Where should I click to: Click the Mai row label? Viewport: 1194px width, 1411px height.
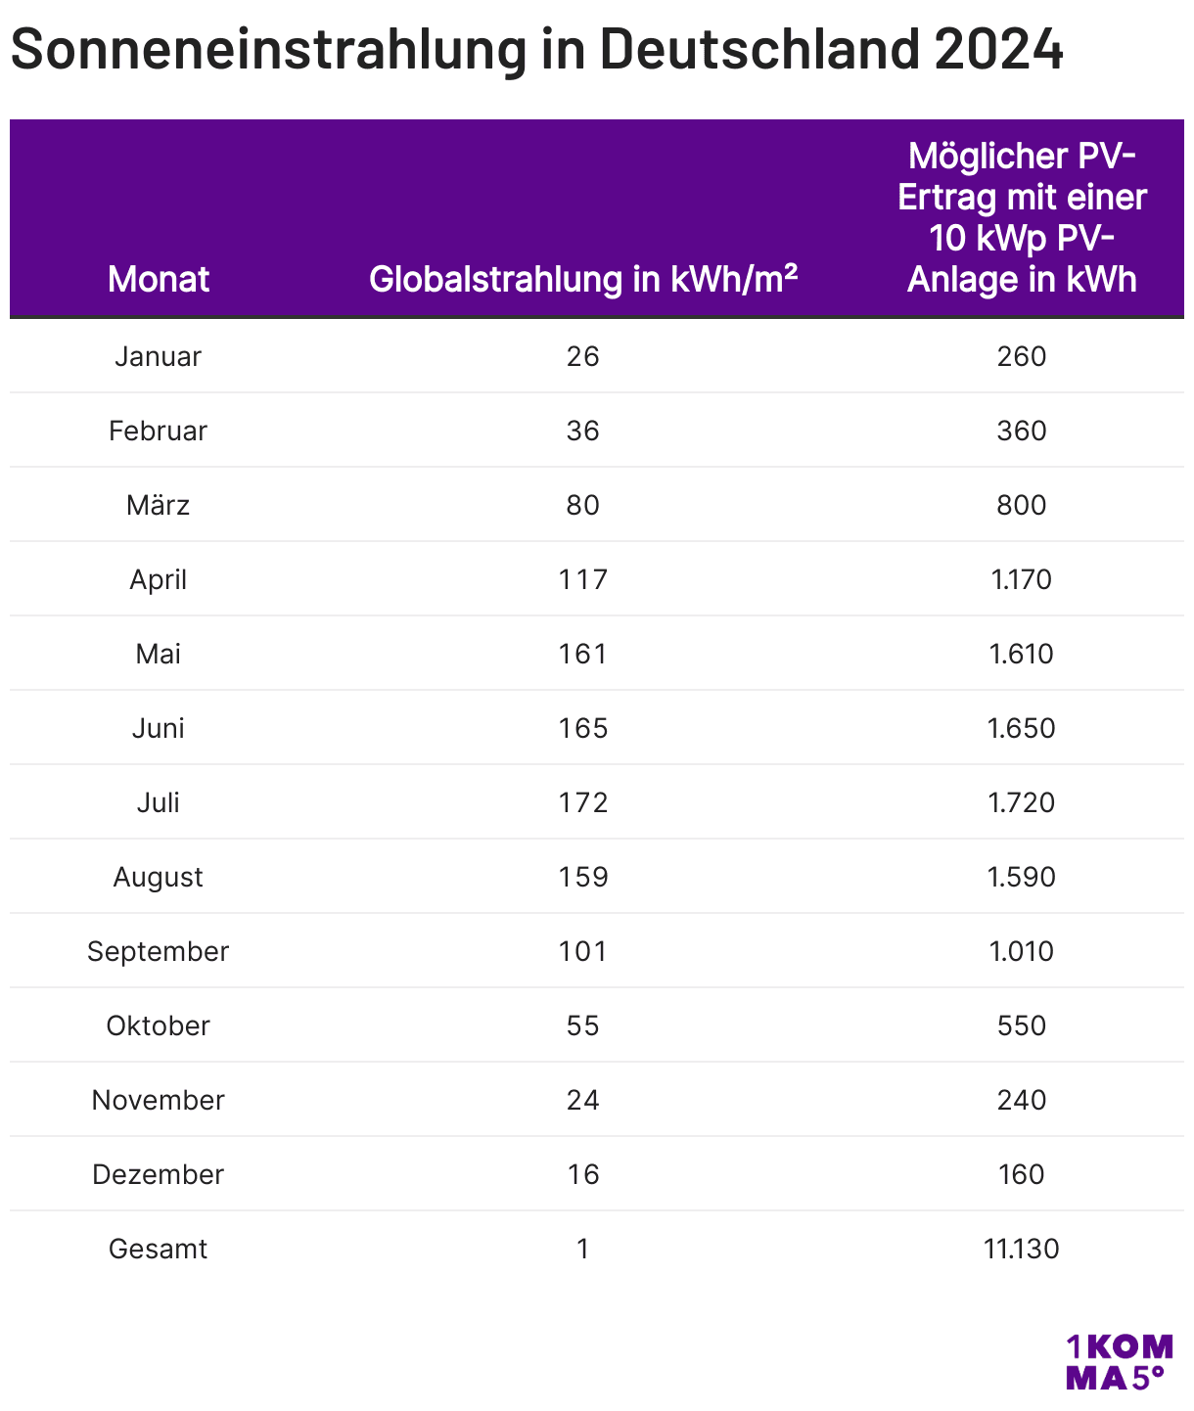click(159, 654)
